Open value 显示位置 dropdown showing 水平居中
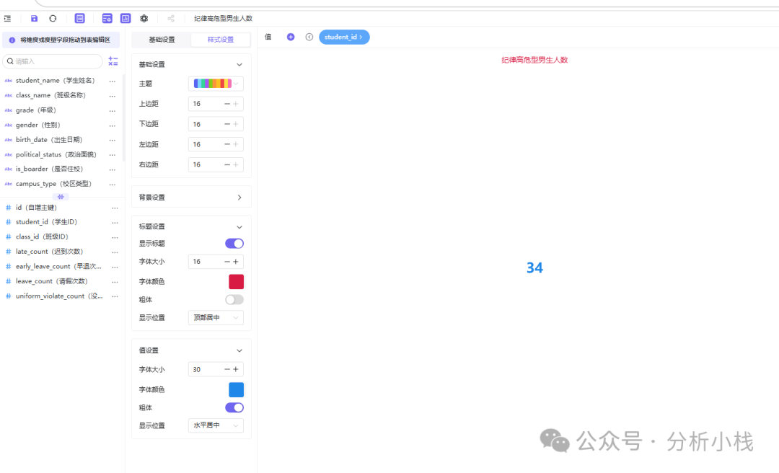The height and width of the screenshot is (473, 779). pyautogui.click(x=216, y=425)
